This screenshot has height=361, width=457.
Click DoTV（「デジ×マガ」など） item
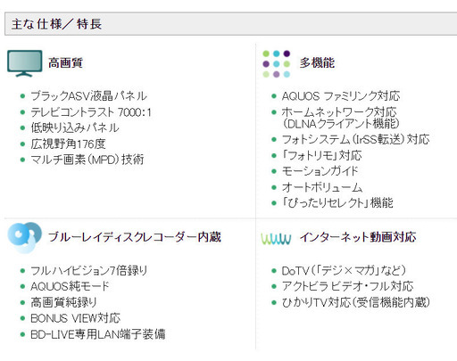(x=344, y=271)
